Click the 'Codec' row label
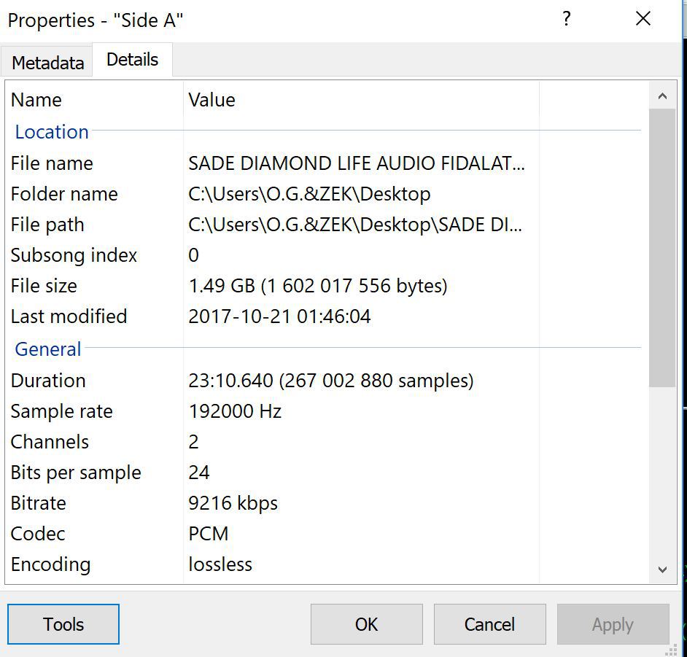Viewport: 687px width, 657px height. tap(38, 534)
